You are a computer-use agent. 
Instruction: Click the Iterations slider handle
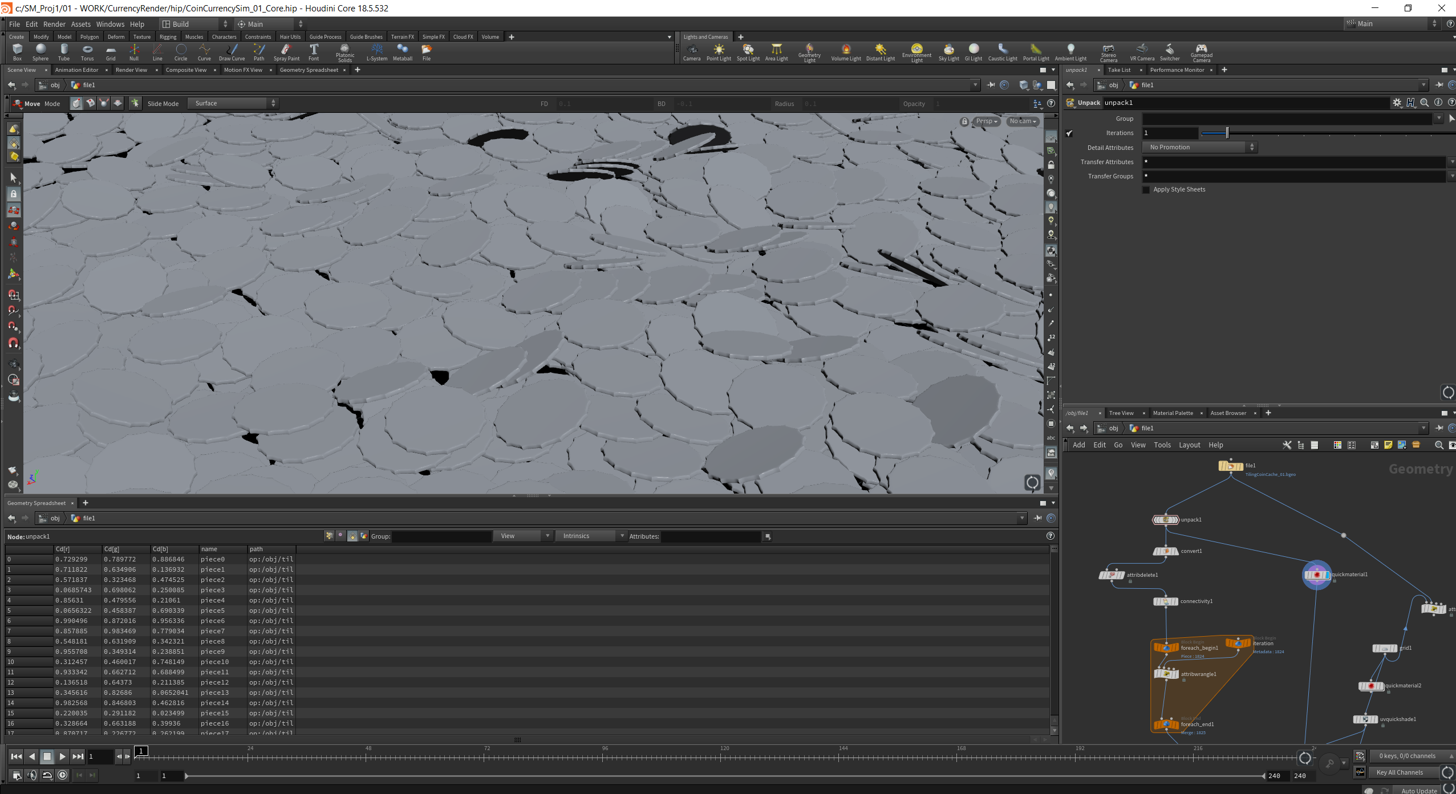click(1227, 133)
